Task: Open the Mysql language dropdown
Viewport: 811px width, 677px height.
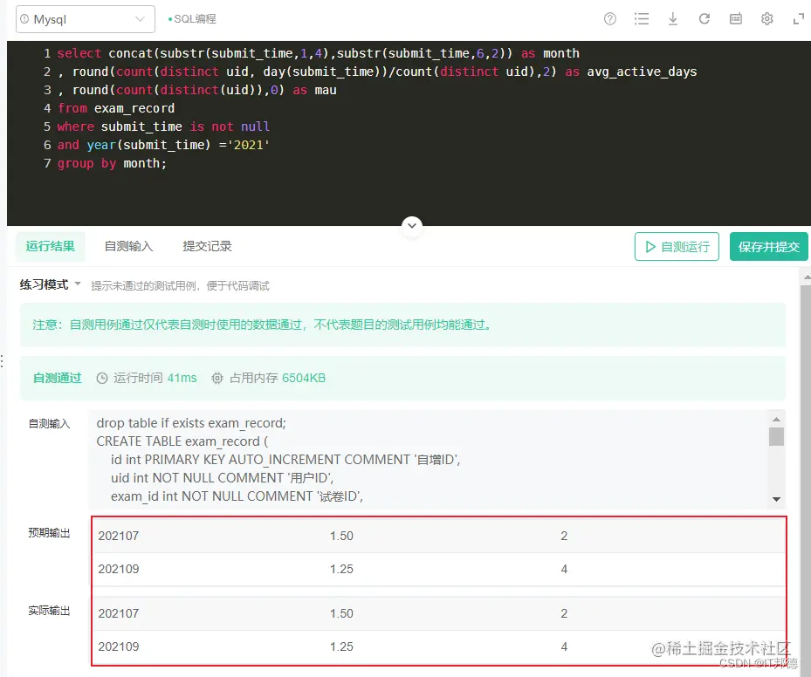Action: (86, 19)
